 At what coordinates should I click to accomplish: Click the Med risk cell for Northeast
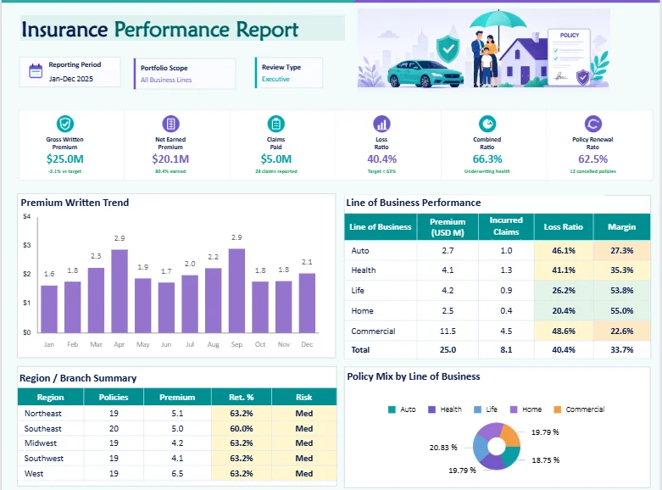pos(304,414)
